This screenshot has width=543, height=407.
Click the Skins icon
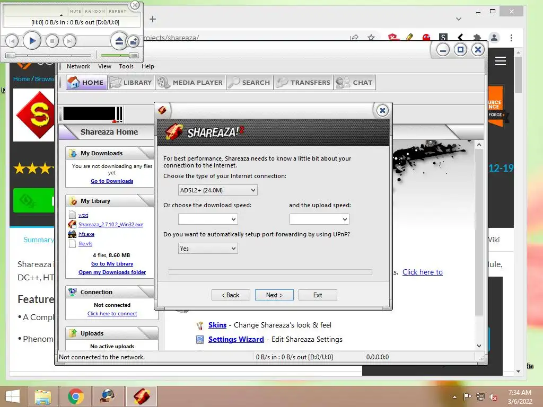[x=200, y=325]
